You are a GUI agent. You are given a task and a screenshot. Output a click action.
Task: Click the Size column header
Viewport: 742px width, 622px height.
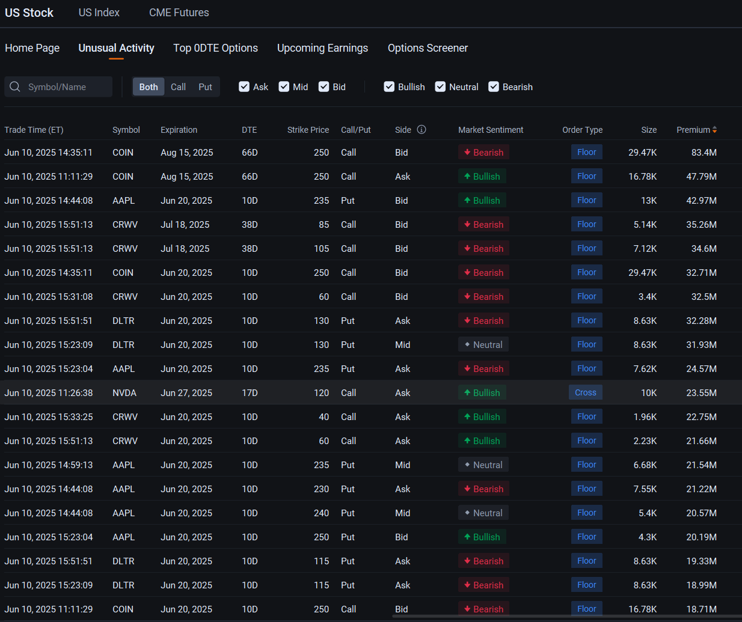(x=649, y=130)
